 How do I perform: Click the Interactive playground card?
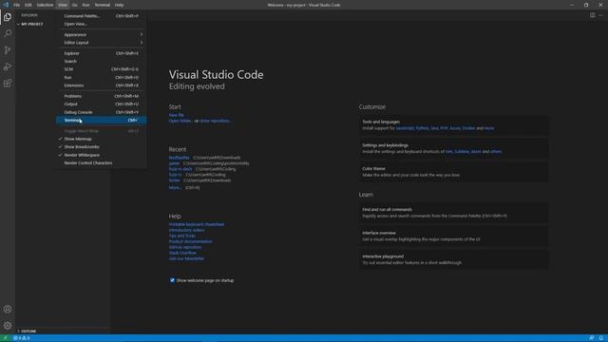(x=454, y=259)
